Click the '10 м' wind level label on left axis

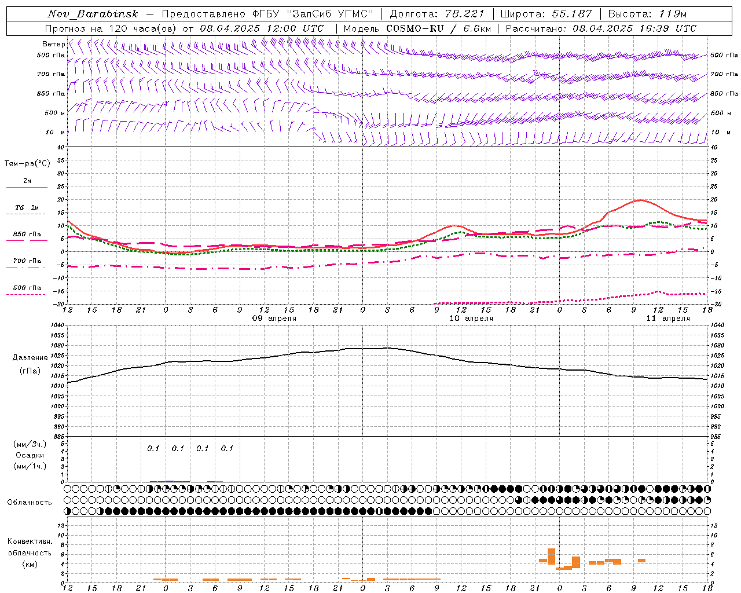(55, 132)
